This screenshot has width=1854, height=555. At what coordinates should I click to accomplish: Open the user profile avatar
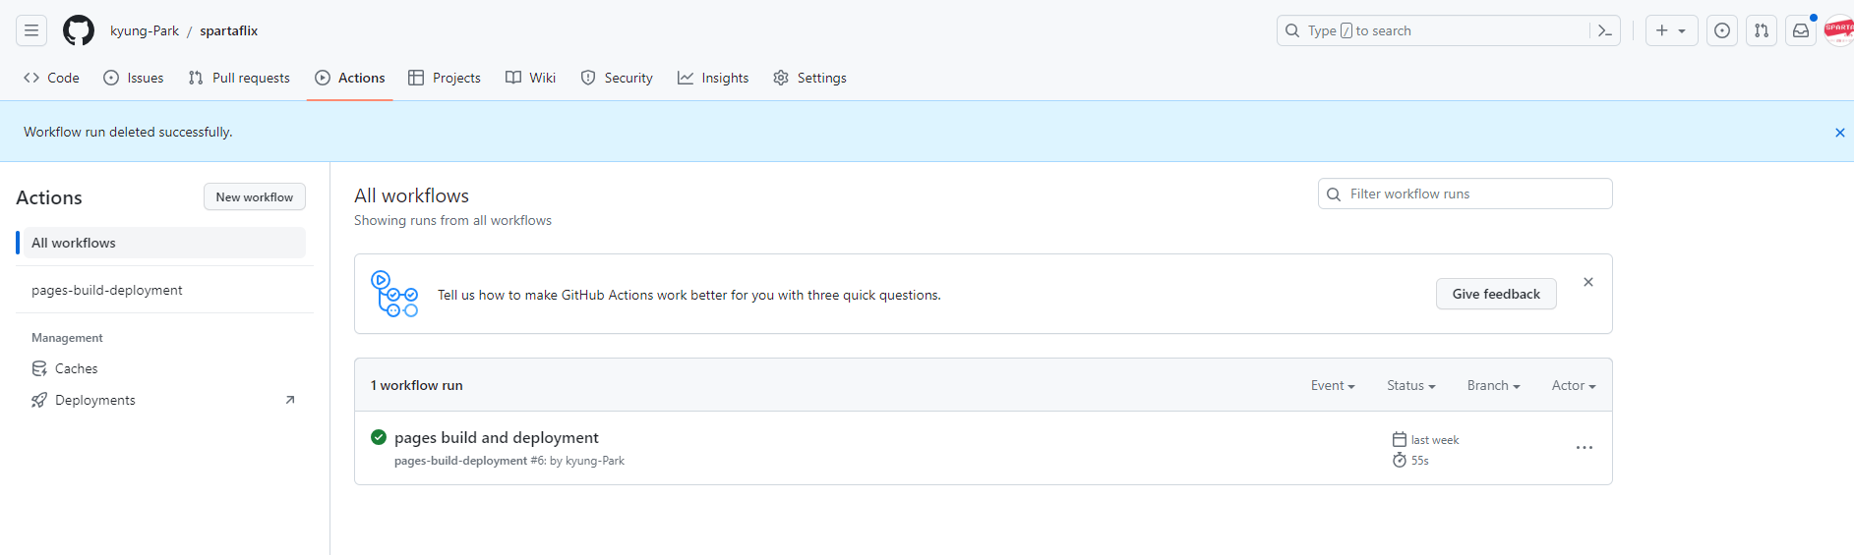tap(1839, 30)
